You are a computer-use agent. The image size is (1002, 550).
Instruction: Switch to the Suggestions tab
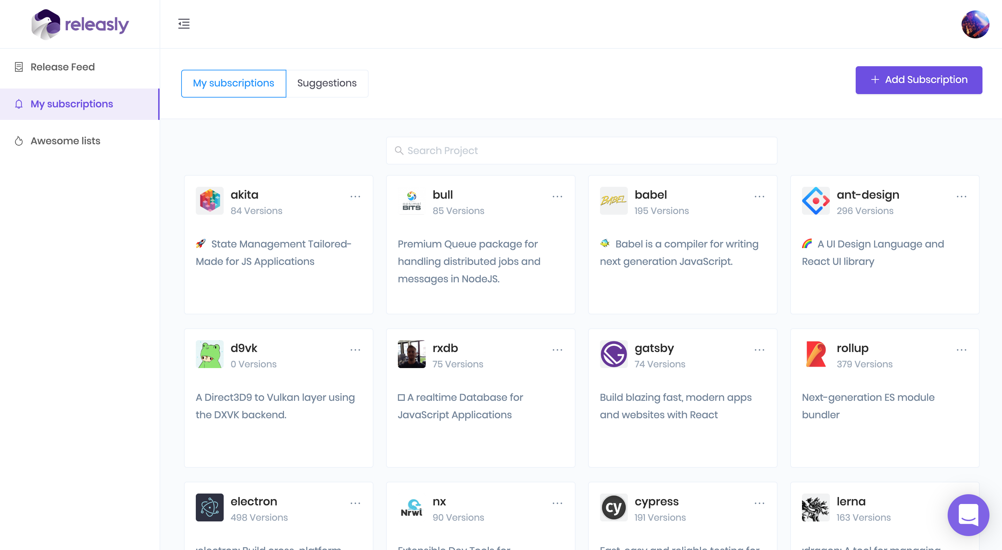(x=327, y=83)
